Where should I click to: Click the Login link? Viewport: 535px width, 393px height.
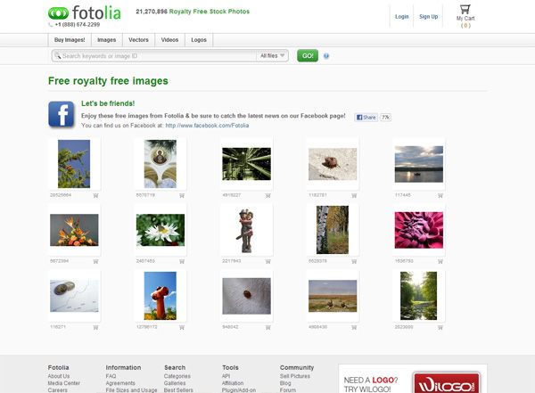(x=401, y=16)
